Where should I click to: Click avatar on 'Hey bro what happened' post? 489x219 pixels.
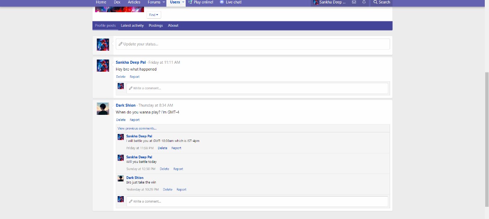[103, 66]
